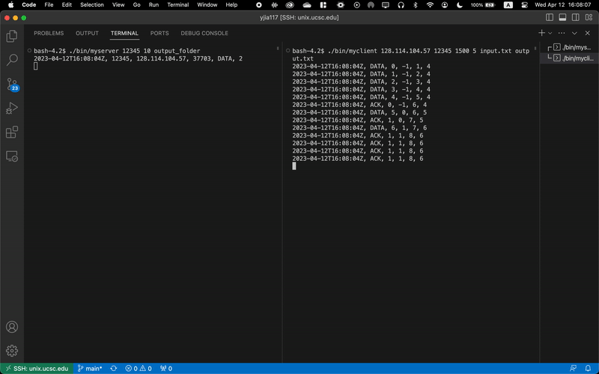Viewport: 599px width, 374px height.
Task: Toggle the primary side bar layout icon
Action: click(550, 17)
